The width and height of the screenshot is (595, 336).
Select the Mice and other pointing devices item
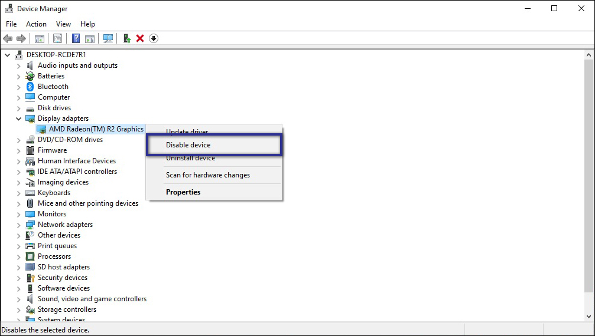pos(88,203)
